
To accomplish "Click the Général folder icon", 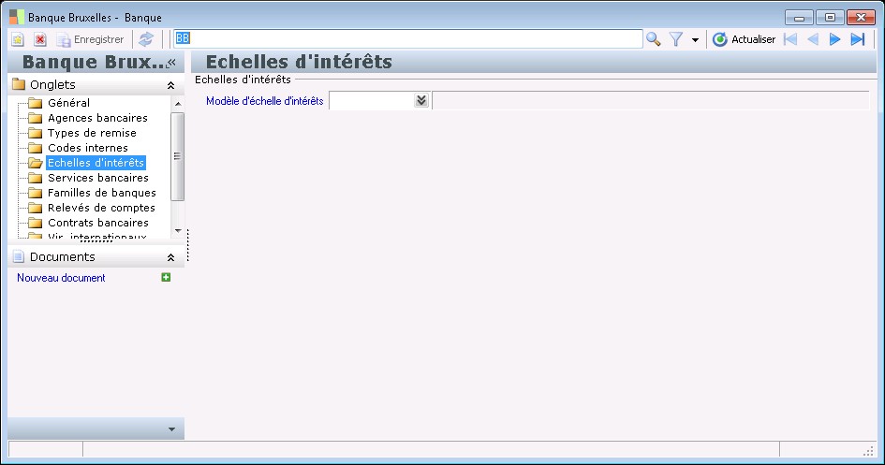I will coord(36,103).
